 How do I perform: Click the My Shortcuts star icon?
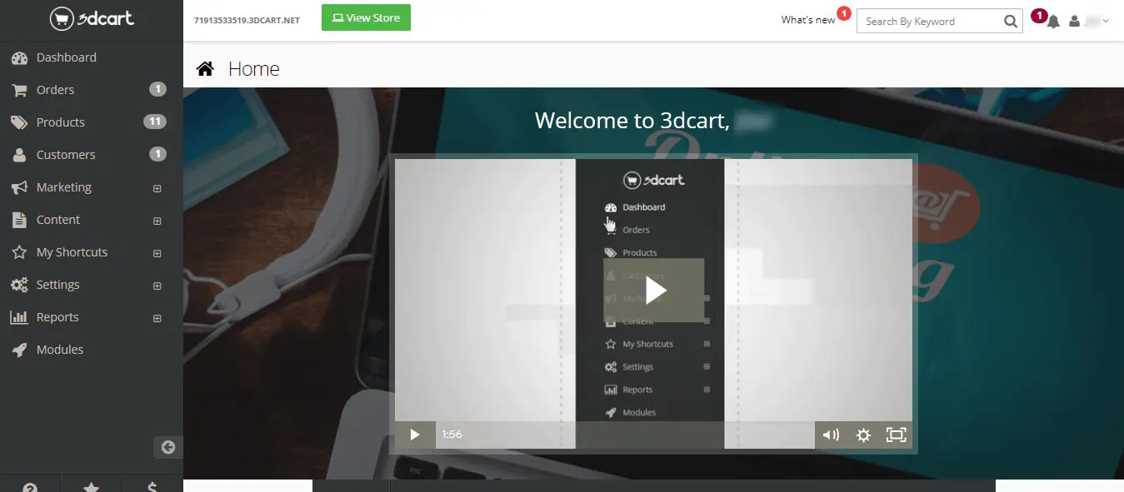pos(19,252)
